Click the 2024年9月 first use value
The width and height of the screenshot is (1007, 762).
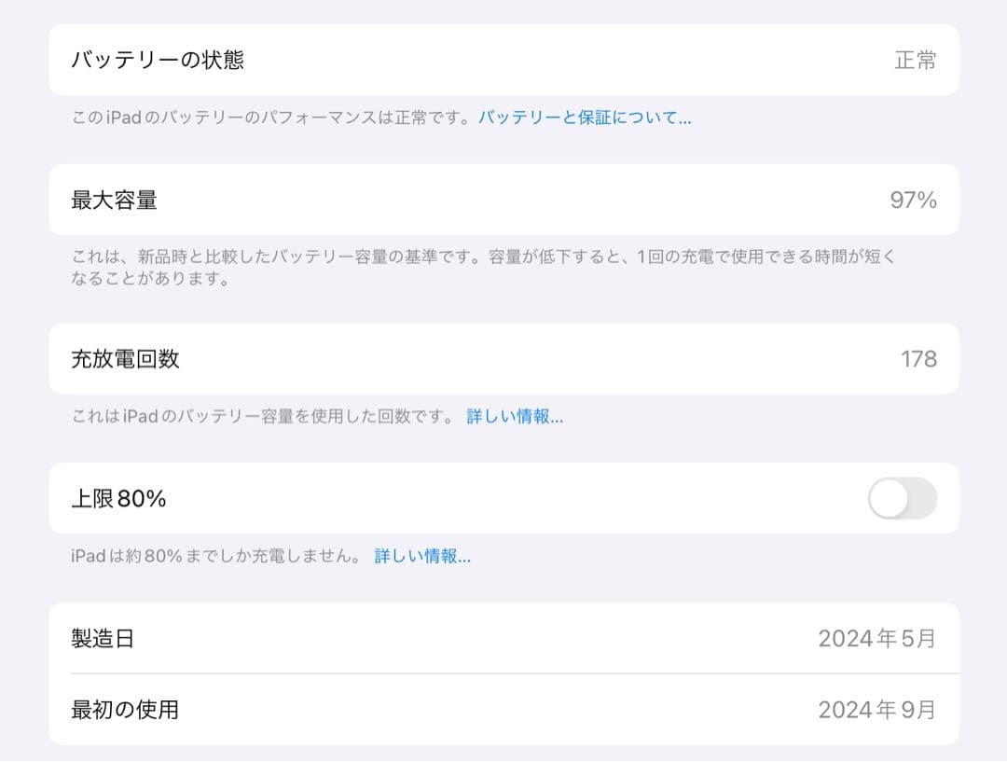click(x=878, y=709)
